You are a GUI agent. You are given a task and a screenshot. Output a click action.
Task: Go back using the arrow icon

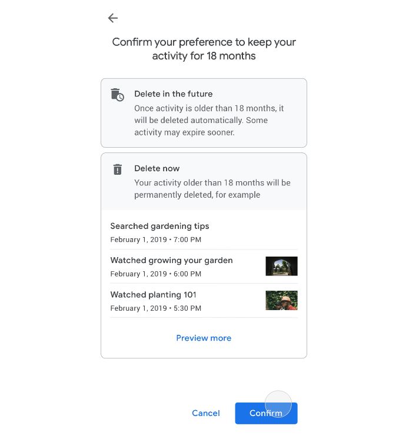click(113, 18)
